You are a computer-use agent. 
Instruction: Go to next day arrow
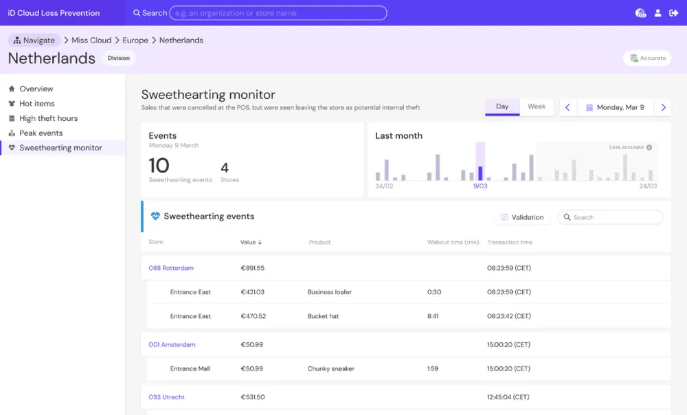(664, 107)
